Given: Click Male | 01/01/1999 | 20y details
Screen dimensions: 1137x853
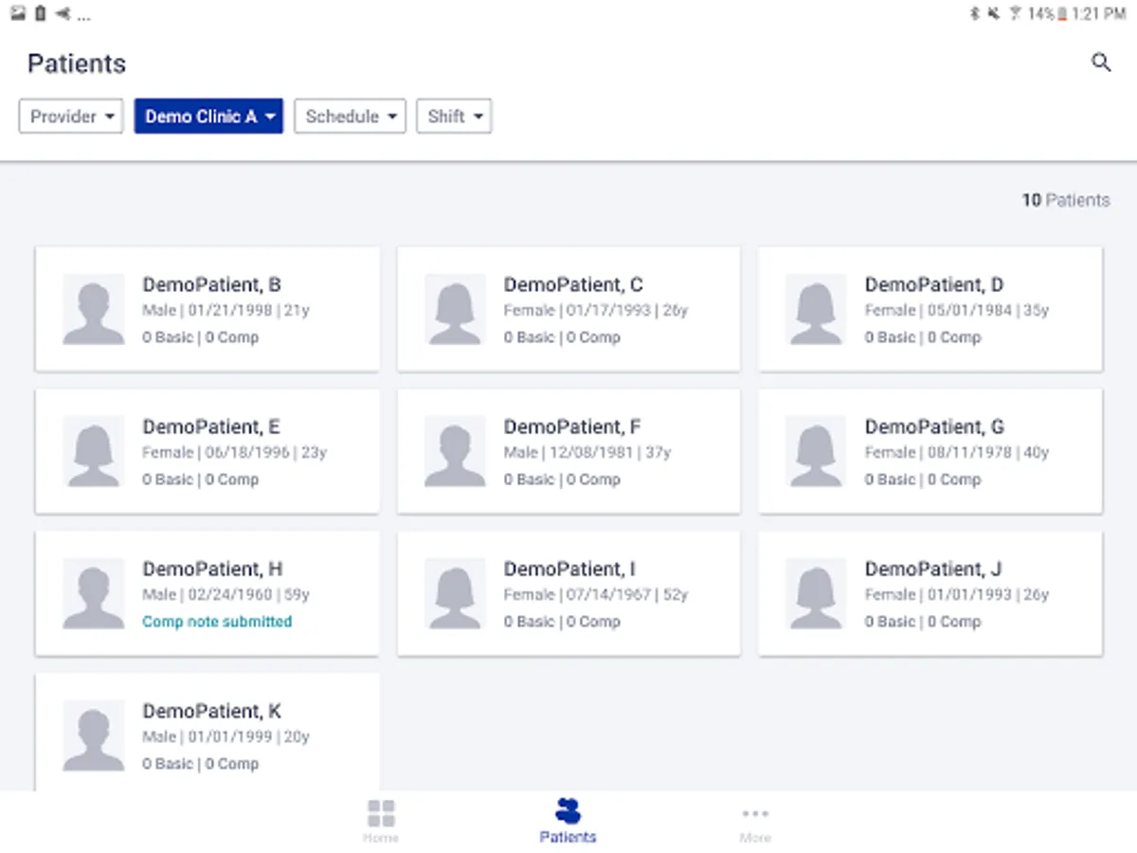Looking at the screenshot, I should [226, 736].
